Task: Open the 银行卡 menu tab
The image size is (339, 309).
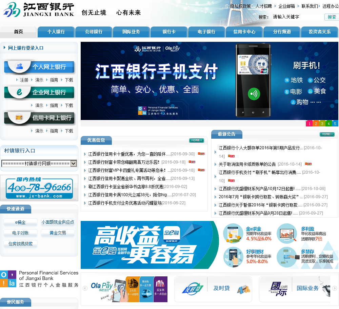Action: (x=169, y=32)
